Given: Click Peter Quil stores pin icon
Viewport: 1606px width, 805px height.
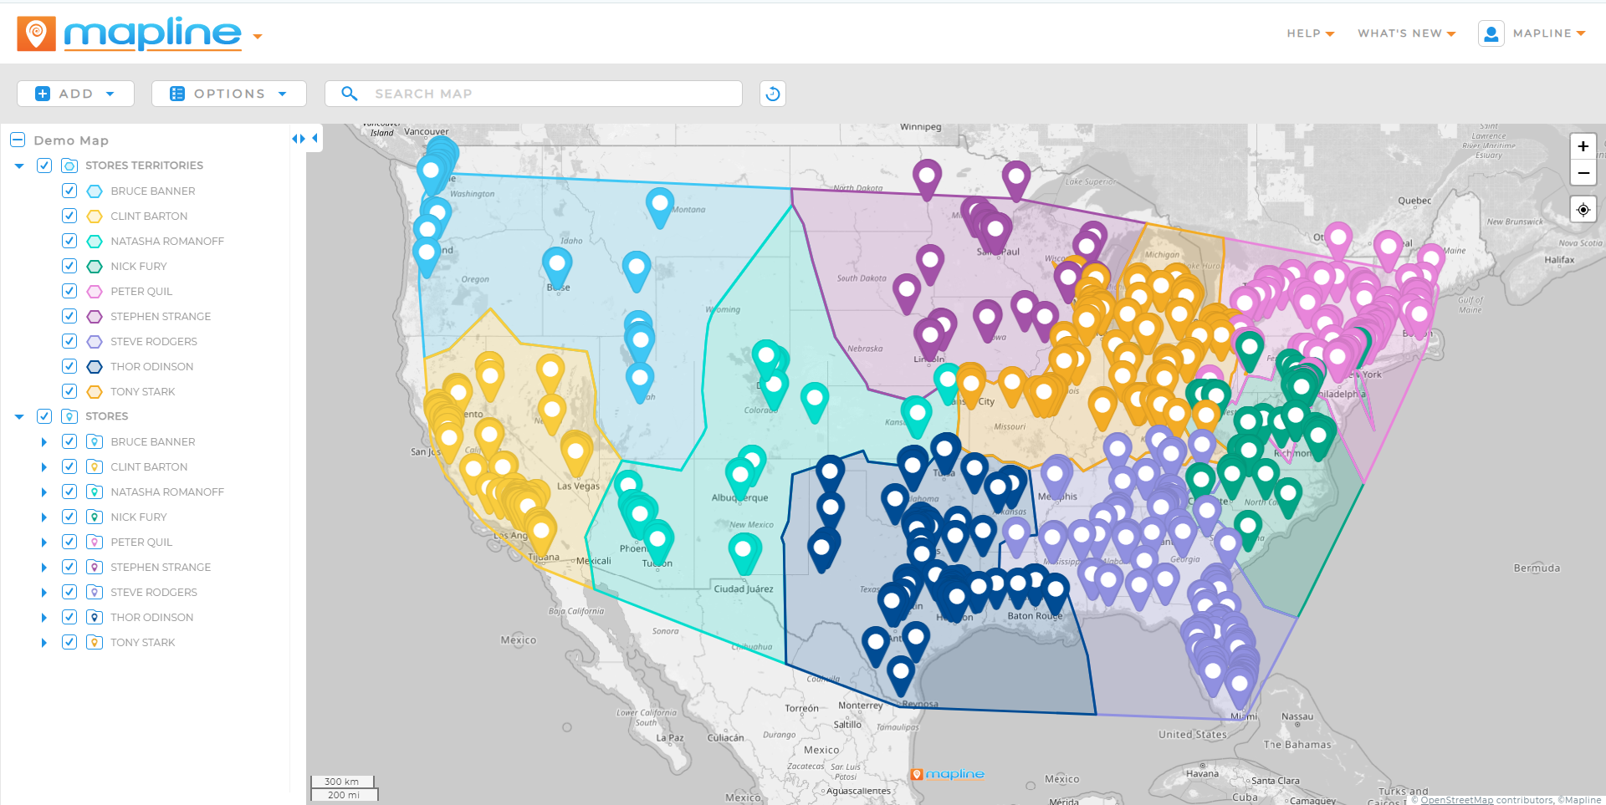Looking at the screenshot, I should (95, 542).
